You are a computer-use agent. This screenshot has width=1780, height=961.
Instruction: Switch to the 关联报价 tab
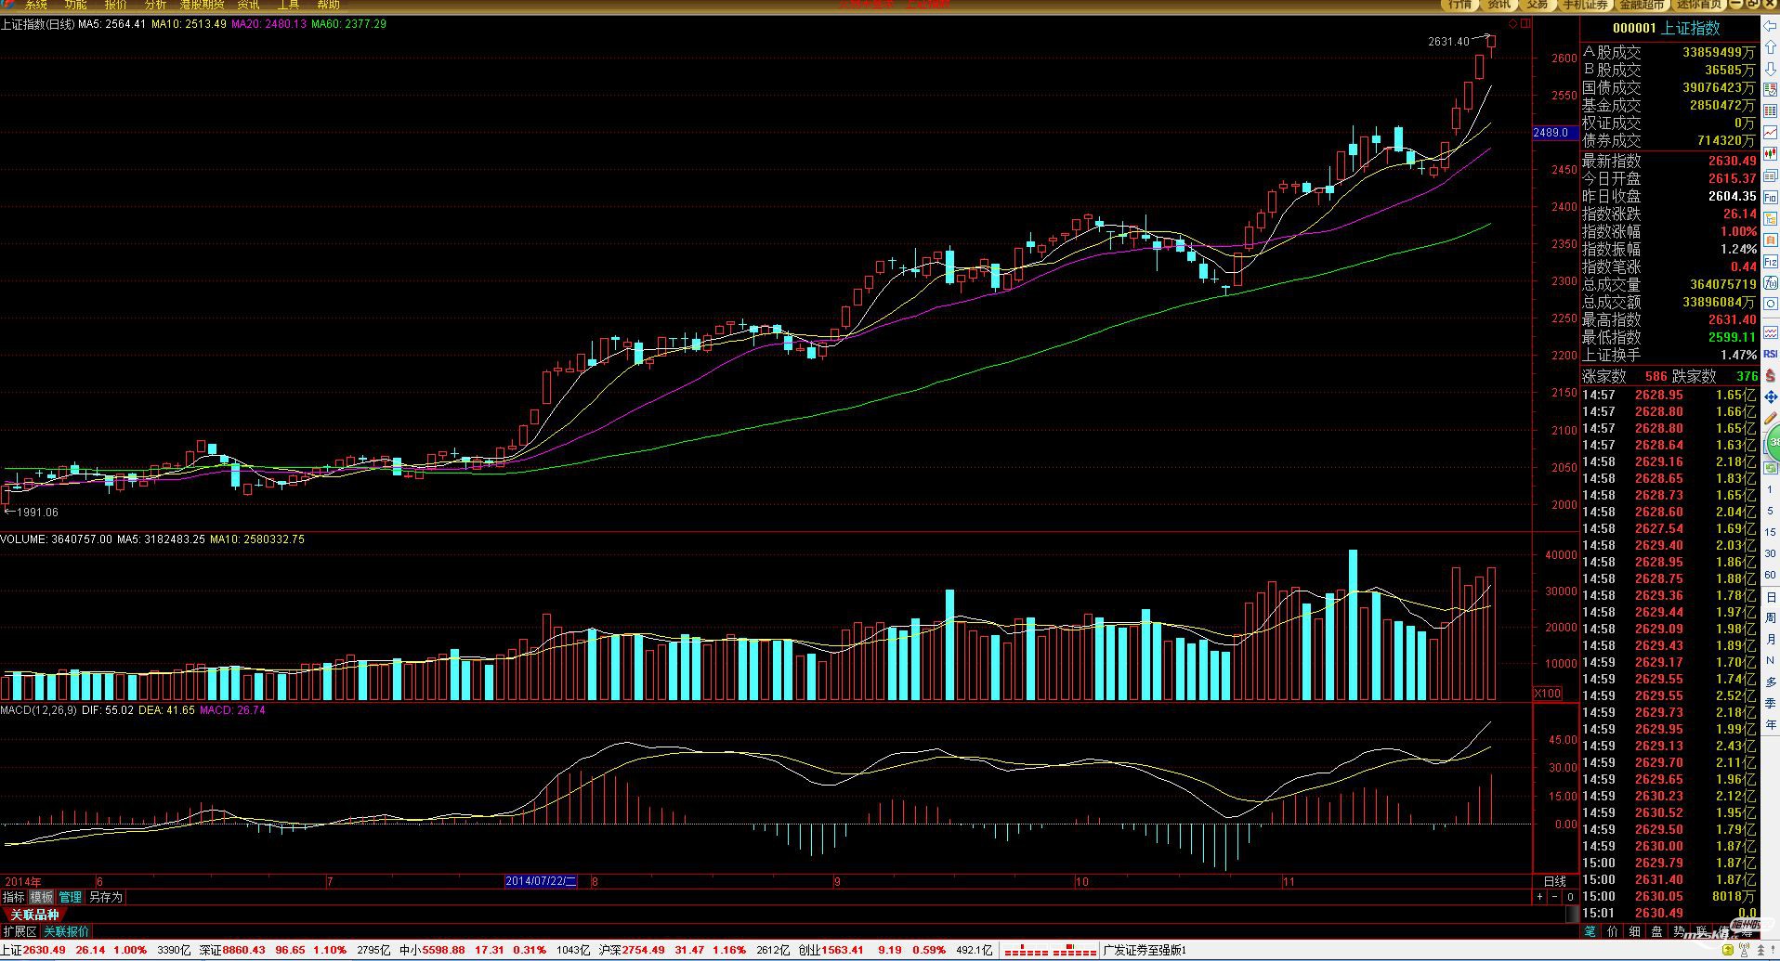click(67, 931)
